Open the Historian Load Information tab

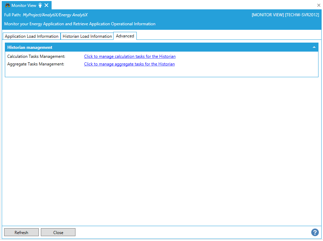click(x=87, y=36)
